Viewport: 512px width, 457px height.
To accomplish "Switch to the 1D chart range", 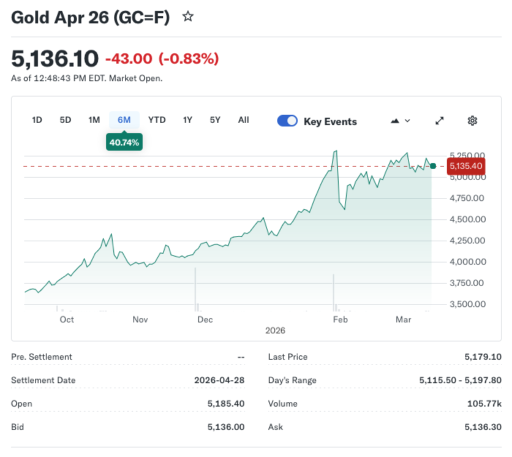I will tap(36, 120).
